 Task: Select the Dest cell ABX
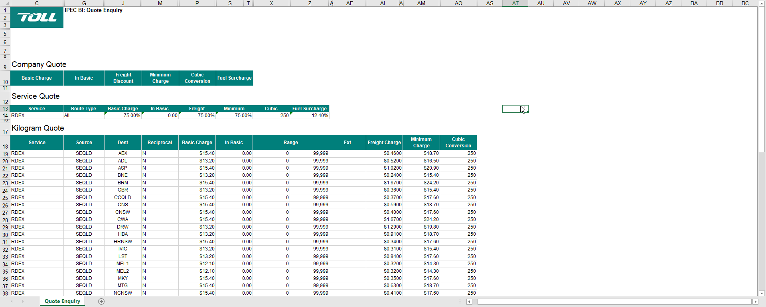click(x=123, y=153)
